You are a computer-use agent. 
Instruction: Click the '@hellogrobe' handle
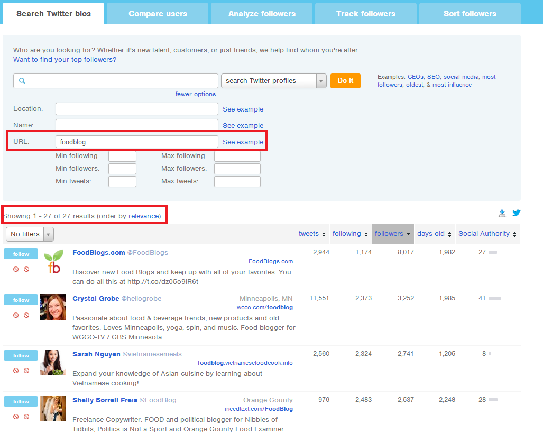point(141,299)
